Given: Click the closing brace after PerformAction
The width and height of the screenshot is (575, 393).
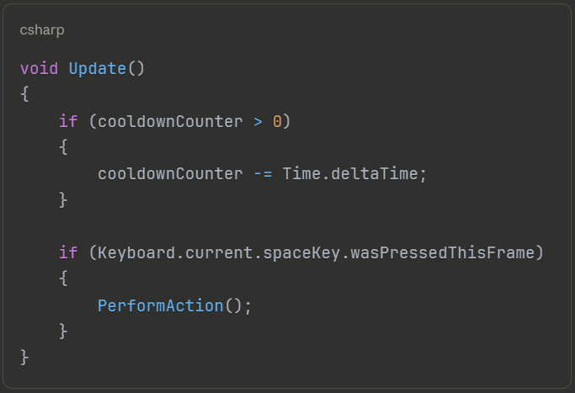Looking at the screenshot, I should 63,332.
